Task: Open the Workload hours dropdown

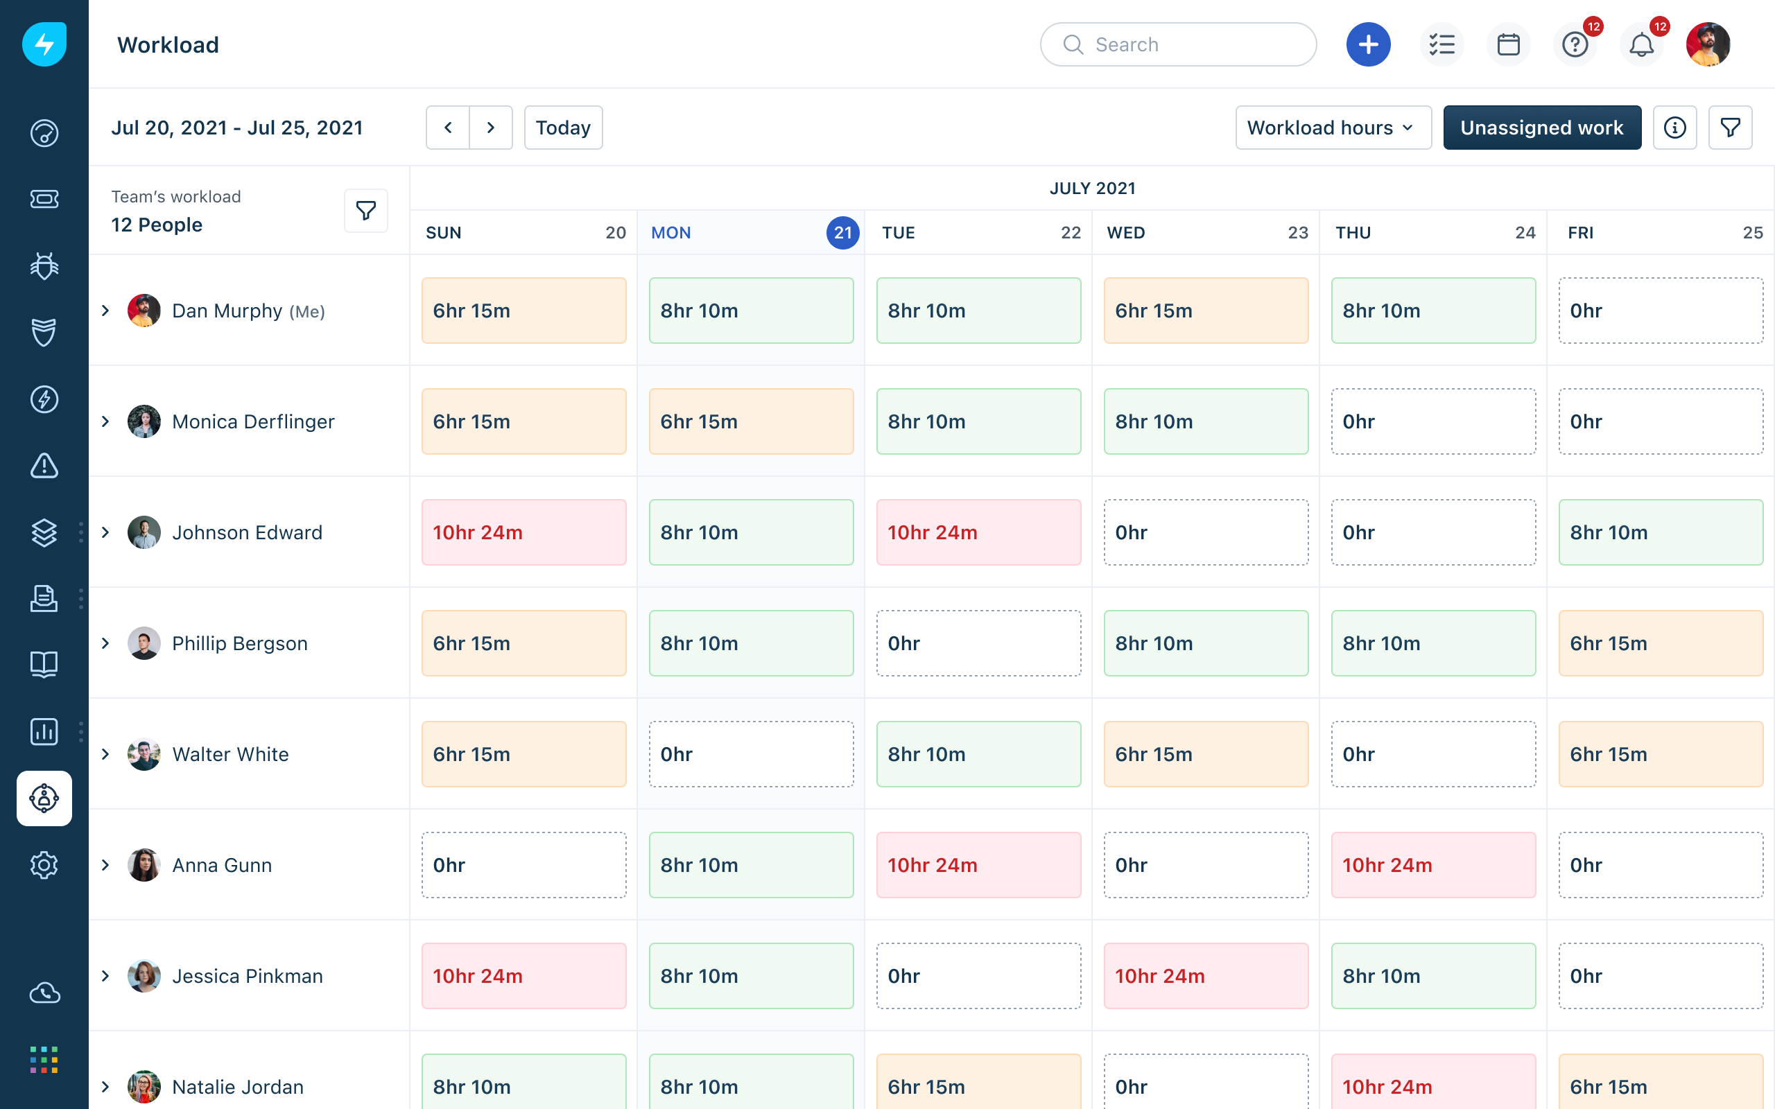Action: 1333,128
